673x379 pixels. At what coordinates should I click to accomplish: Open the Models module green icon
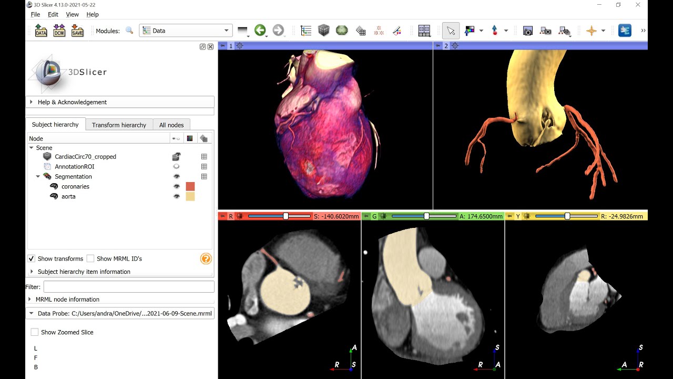342,31
